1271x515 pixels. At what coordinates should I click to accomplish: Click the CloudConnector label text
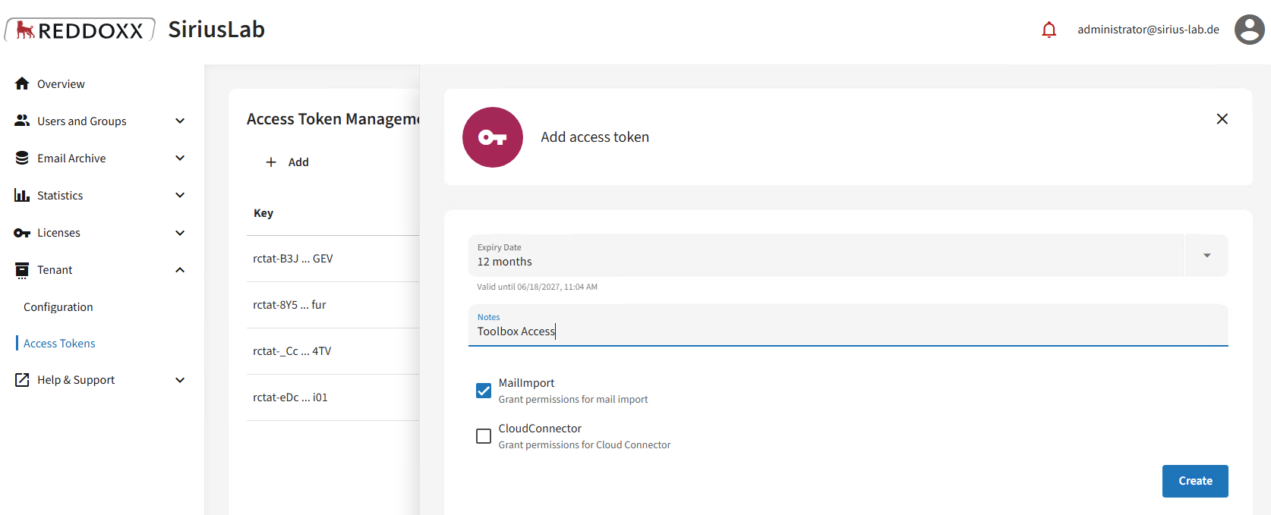540,429
